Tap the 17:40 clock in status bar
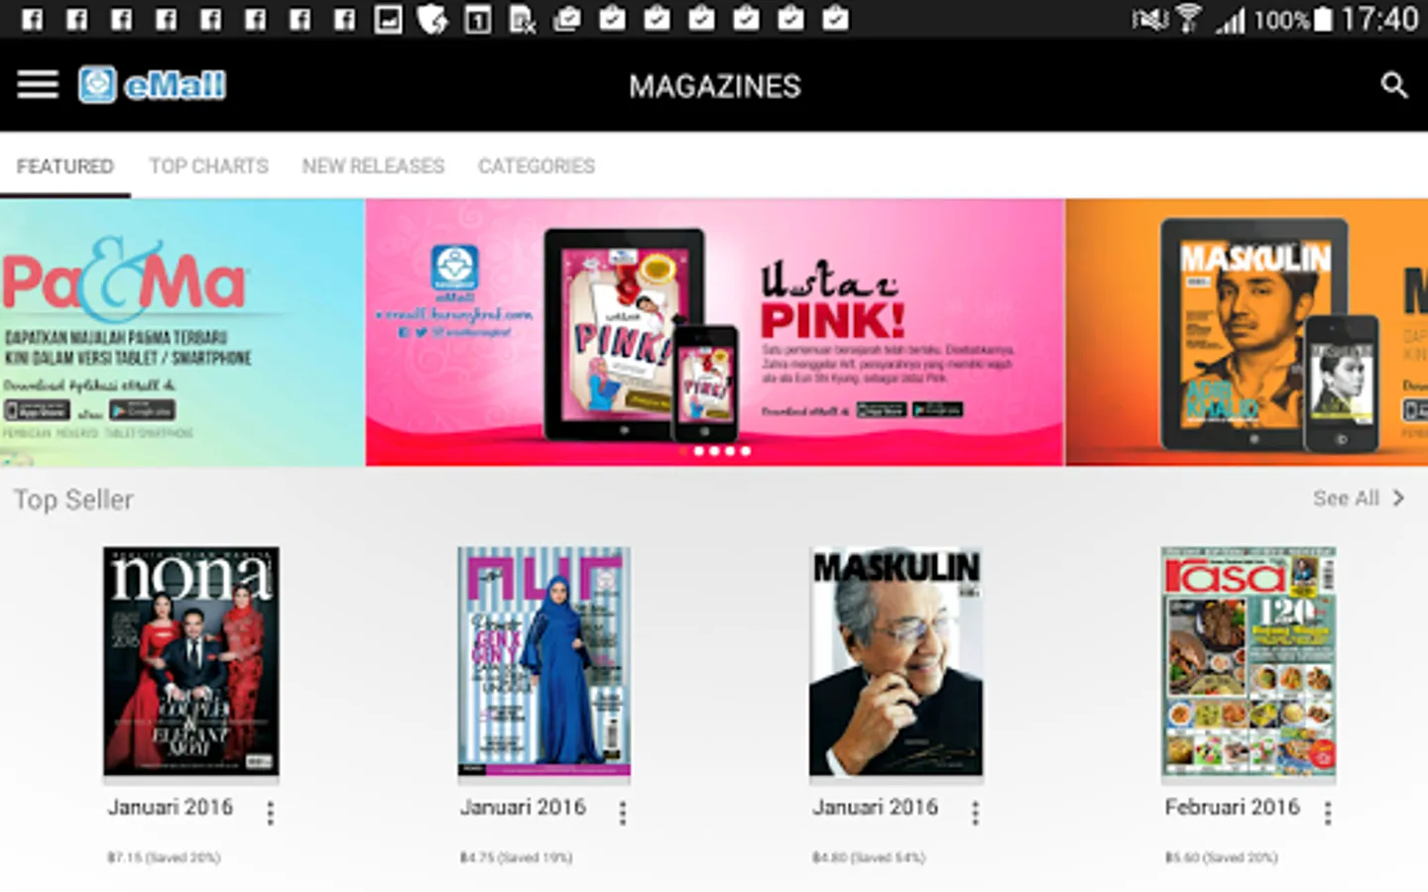Viewport: 1428px width, 892px height. click(x=1379, y=19)
